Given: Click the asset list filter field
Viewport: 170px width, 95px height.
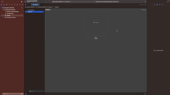Looking at the screenshot, I should (x=37, y=91).
